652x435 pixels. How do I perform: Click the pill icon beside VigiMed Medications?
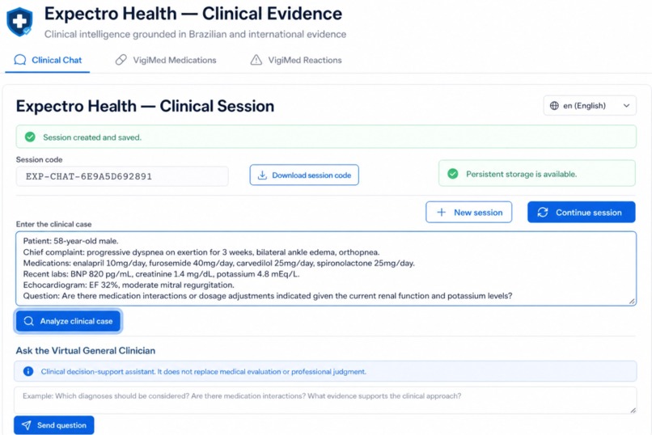click(121, 60)
